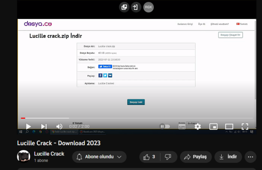The image size is (262, 170).
Task: Click the pop-out window overlay icon
Action: [124, 7]
